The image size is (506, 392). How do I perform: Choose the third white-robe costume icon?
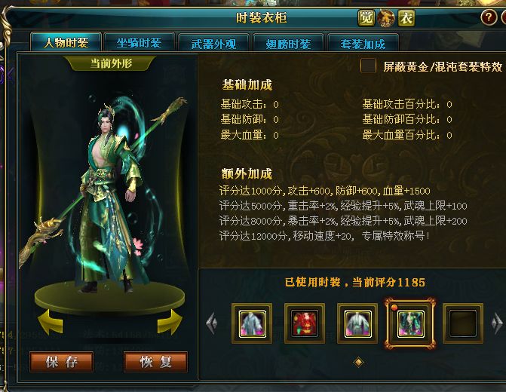point(357,323)
